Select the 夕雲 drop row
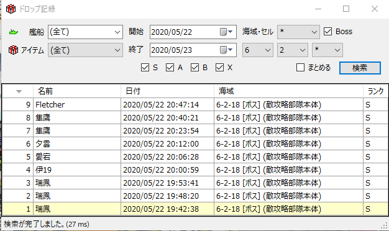The image size is (389, 231). click(x=195, y=144)
